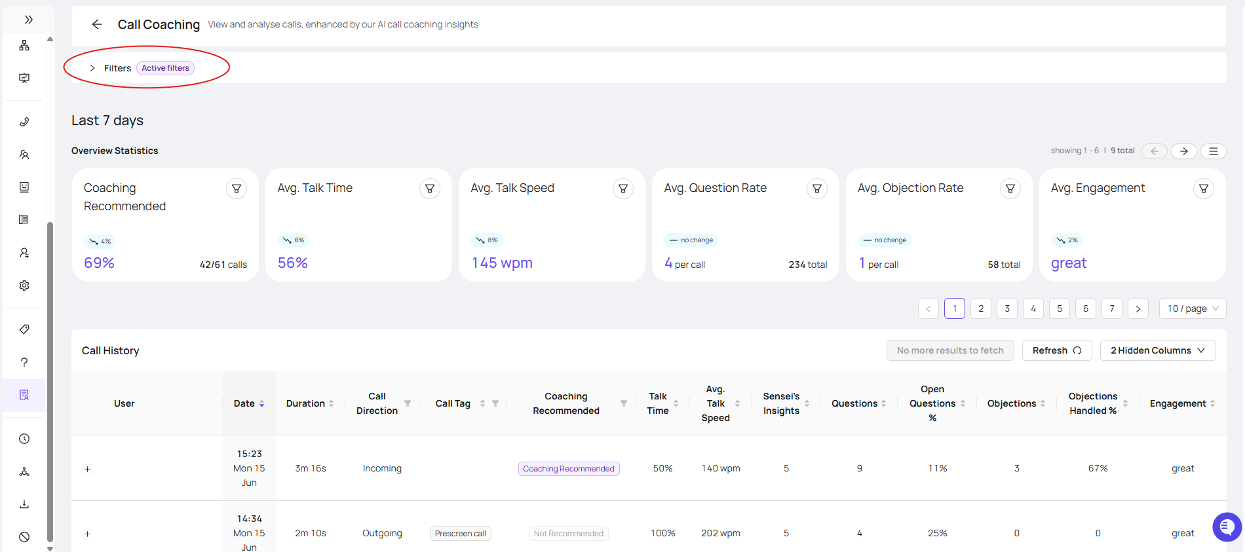This screenshot has height=552, width=1245.
Task: Toggle filter on Coaching Recommended card
Action: point(237,189)
